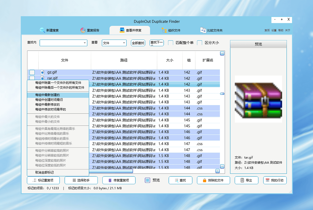Sort by the 路径 column header
The height and width of the screenshot is (210, 313).
click(124, 60)
